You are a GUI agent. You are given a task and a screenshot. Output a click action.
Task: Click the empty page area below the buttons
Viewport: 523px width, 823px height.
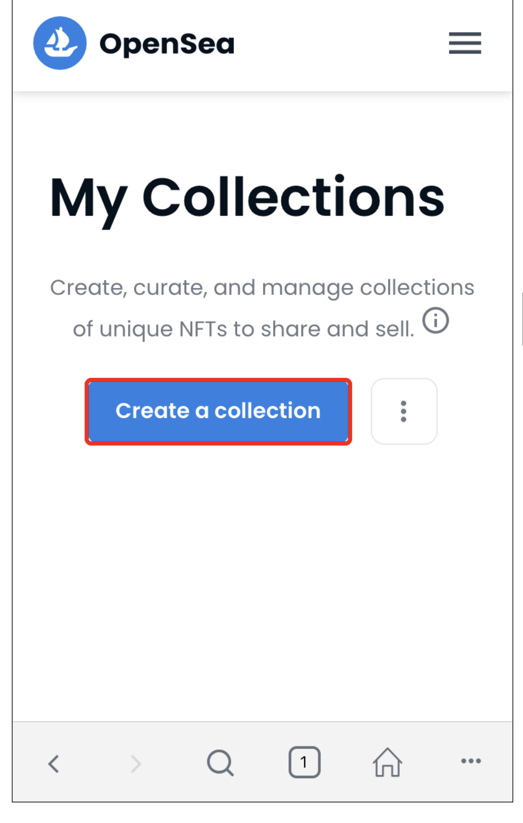(262, 582)
